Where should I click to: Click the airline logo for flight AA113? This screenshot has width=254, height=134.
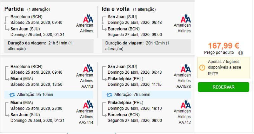88,68
